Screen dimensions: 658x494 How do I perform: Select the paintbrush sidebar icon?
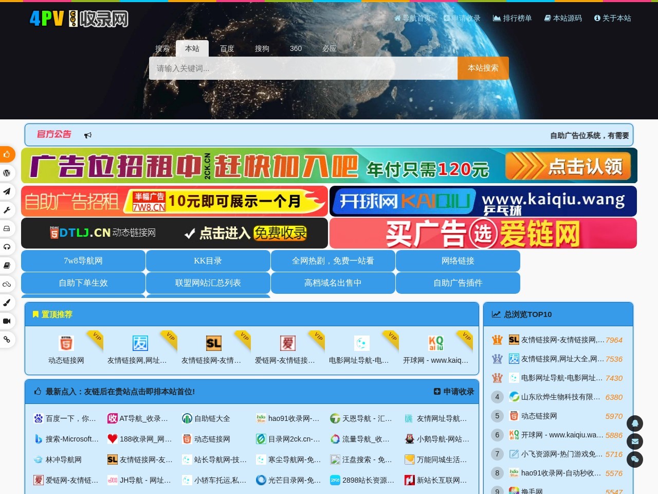click(7, 303)
